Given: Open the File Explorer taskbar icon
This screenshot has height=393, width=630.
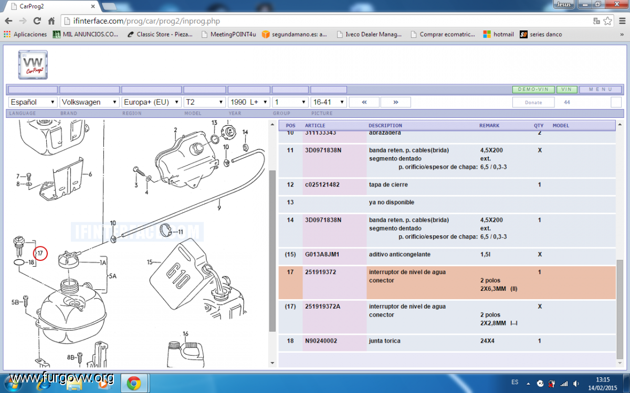Looking at the screenshot, I should [74, 385].
